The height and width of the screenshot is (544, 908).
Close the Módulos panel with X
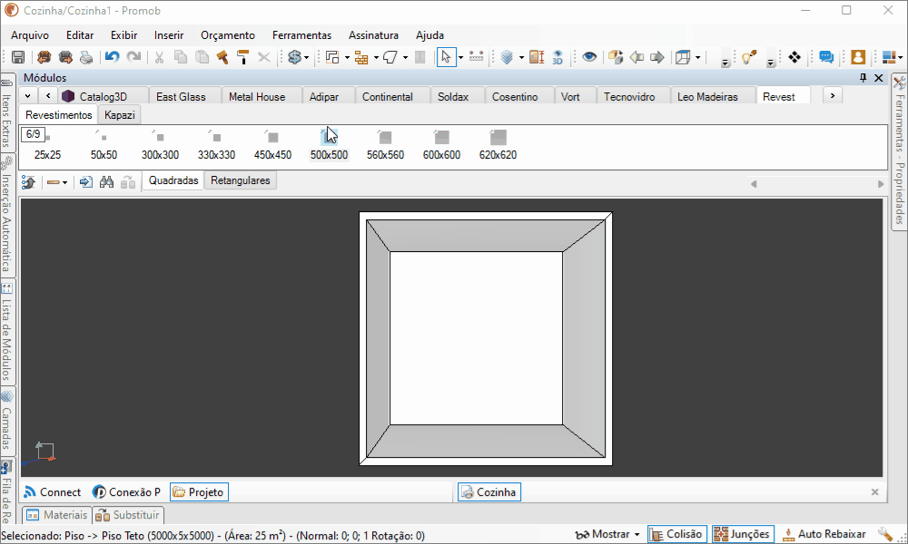pos(878,77)
